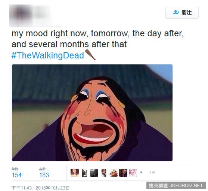Open the third black-and-white liker avatar

[94, 173]
